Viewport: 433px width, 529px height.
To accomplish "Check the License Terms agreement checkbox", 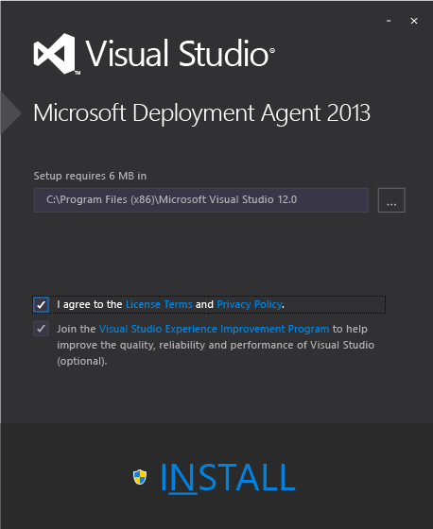I will click(x=42, y=304).
